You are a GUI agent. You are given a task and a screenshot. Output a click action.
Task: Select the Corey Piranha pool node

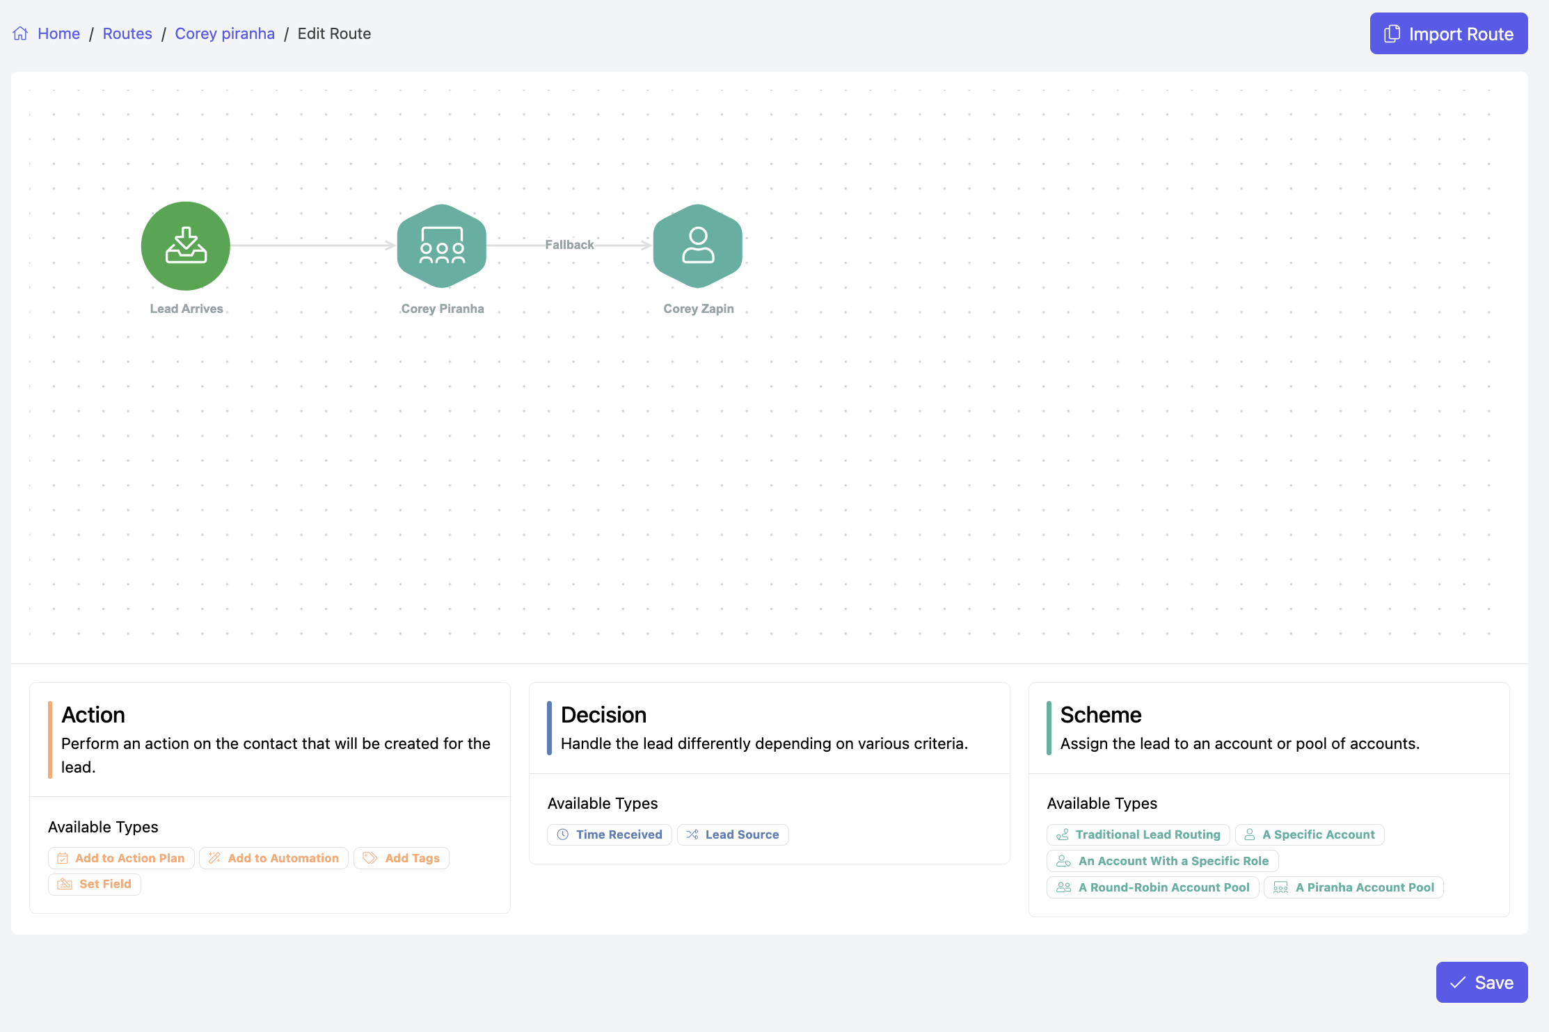pos(442,245)
